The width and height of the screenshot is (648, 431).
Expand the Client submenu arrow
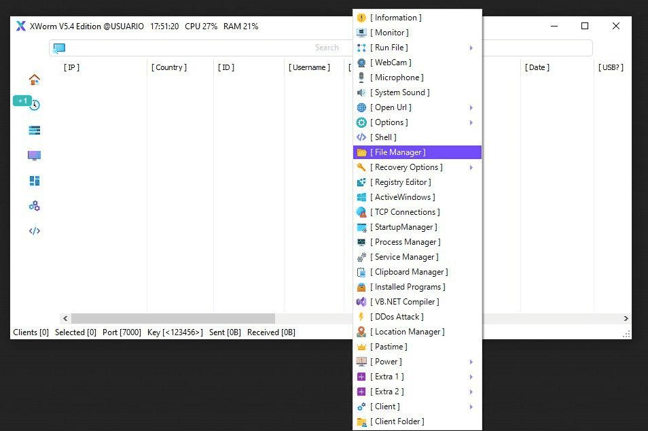(471, 407)
